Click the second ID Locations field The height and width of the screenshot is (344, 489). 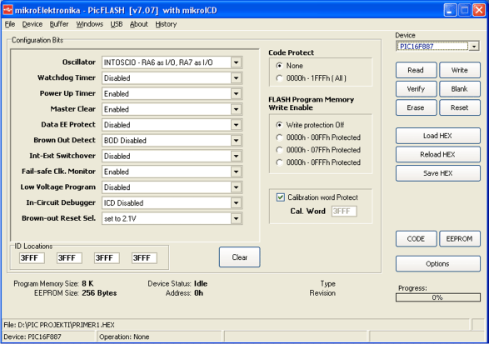click(69, 258)
